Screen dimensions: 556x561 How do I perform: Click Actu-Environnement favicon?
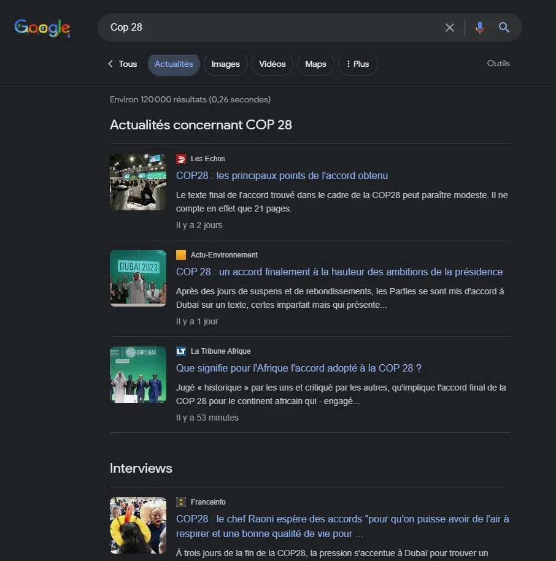pyautogui.click(x=181, y=254)
